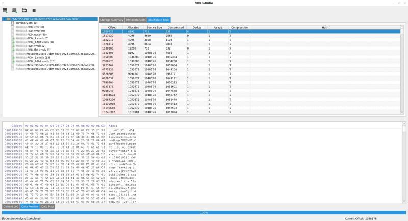Click the folder icon of the root VM node
Image resolution: width=408 pixels, height=221 pixels.
pos(9,19)
